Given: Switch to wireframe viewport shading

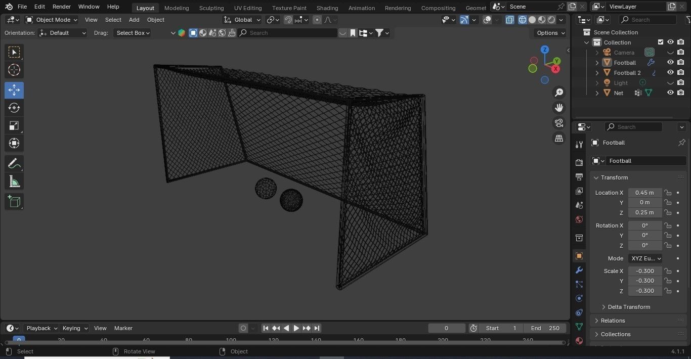Looking at the screenshot, I should pos(523,20).
